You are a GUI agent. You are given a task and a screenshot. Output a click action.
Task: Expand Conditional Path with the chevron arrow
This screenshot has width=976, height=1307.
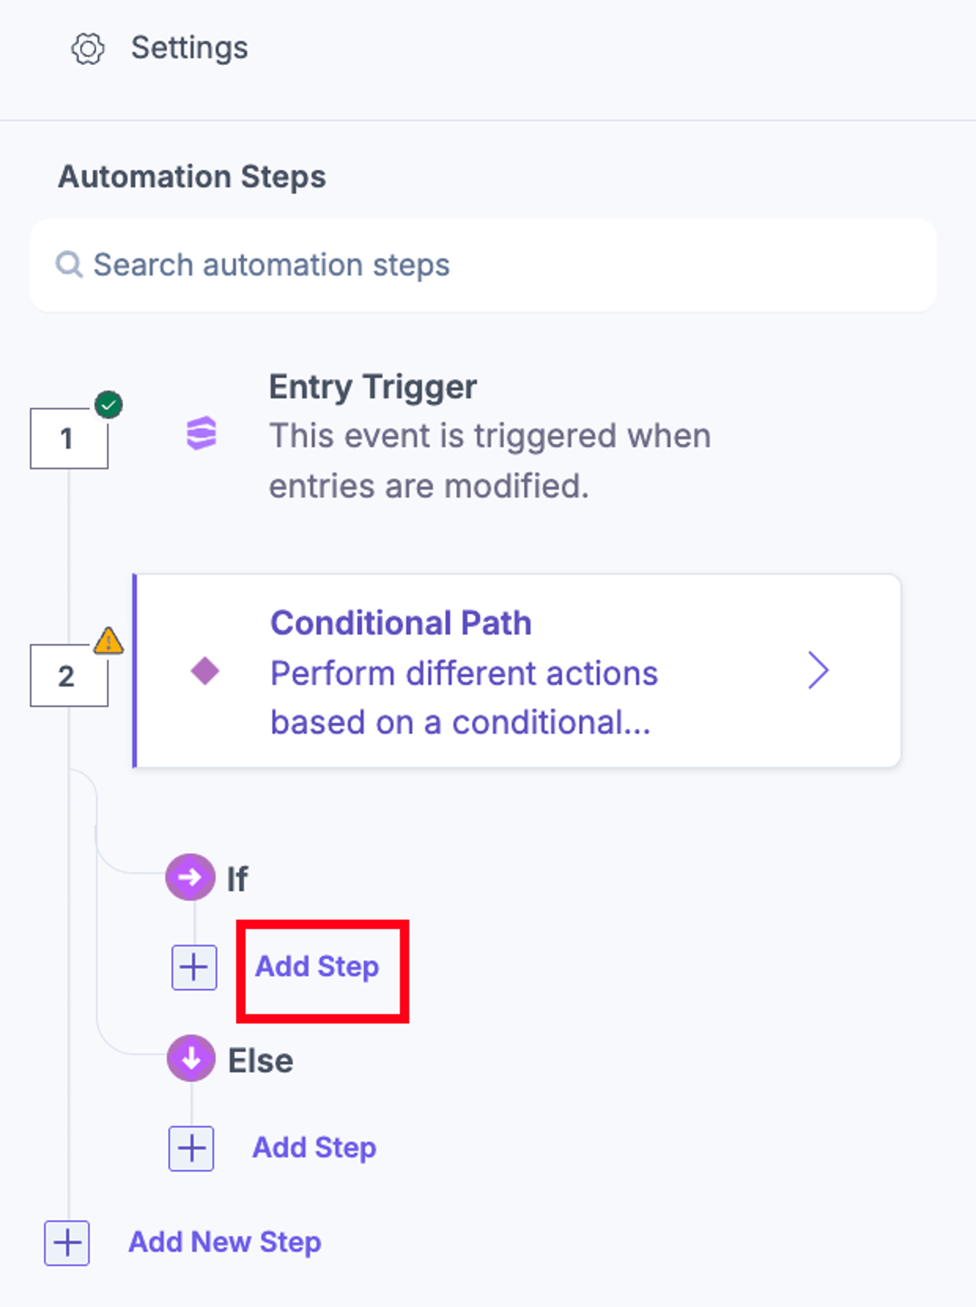(818, 671)
